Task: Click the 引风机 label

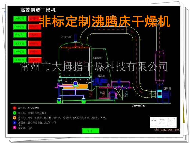Action: 167,89
